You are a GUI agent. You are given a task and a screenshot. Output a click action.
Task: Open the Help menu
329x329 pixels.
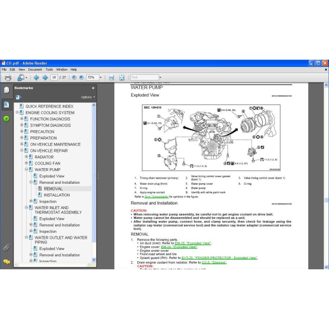[73, 70]
